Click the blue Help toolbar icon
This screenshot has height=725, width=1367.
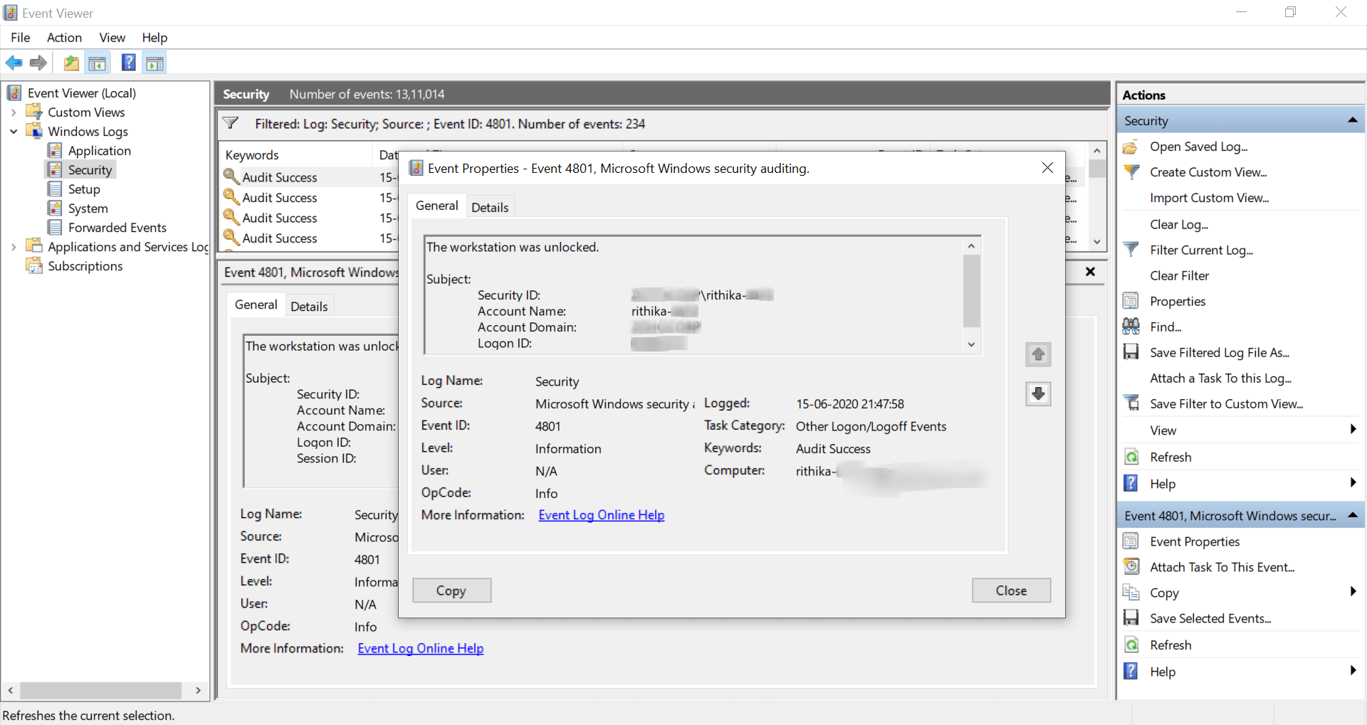coord(128,63)
